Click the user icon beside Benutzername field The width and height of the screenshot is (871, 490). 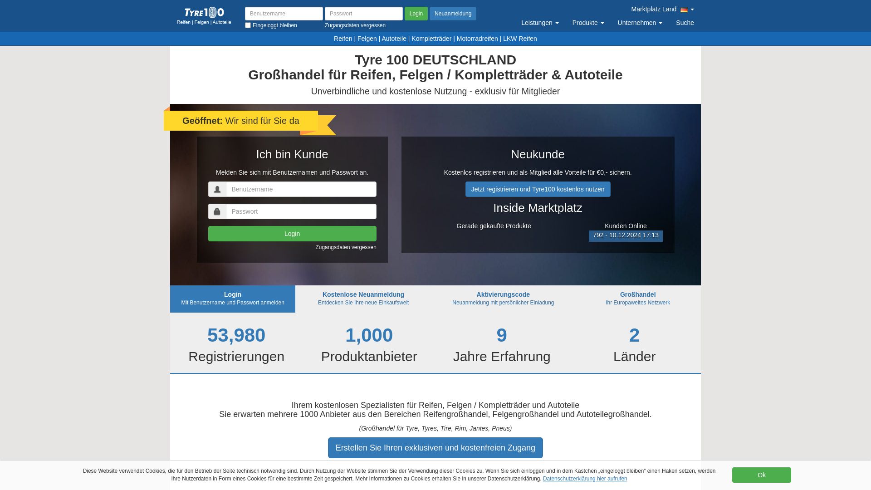217,189
